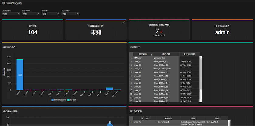
Task: Click the User_1 bar in the chart
Action: (x=109, y=89)
